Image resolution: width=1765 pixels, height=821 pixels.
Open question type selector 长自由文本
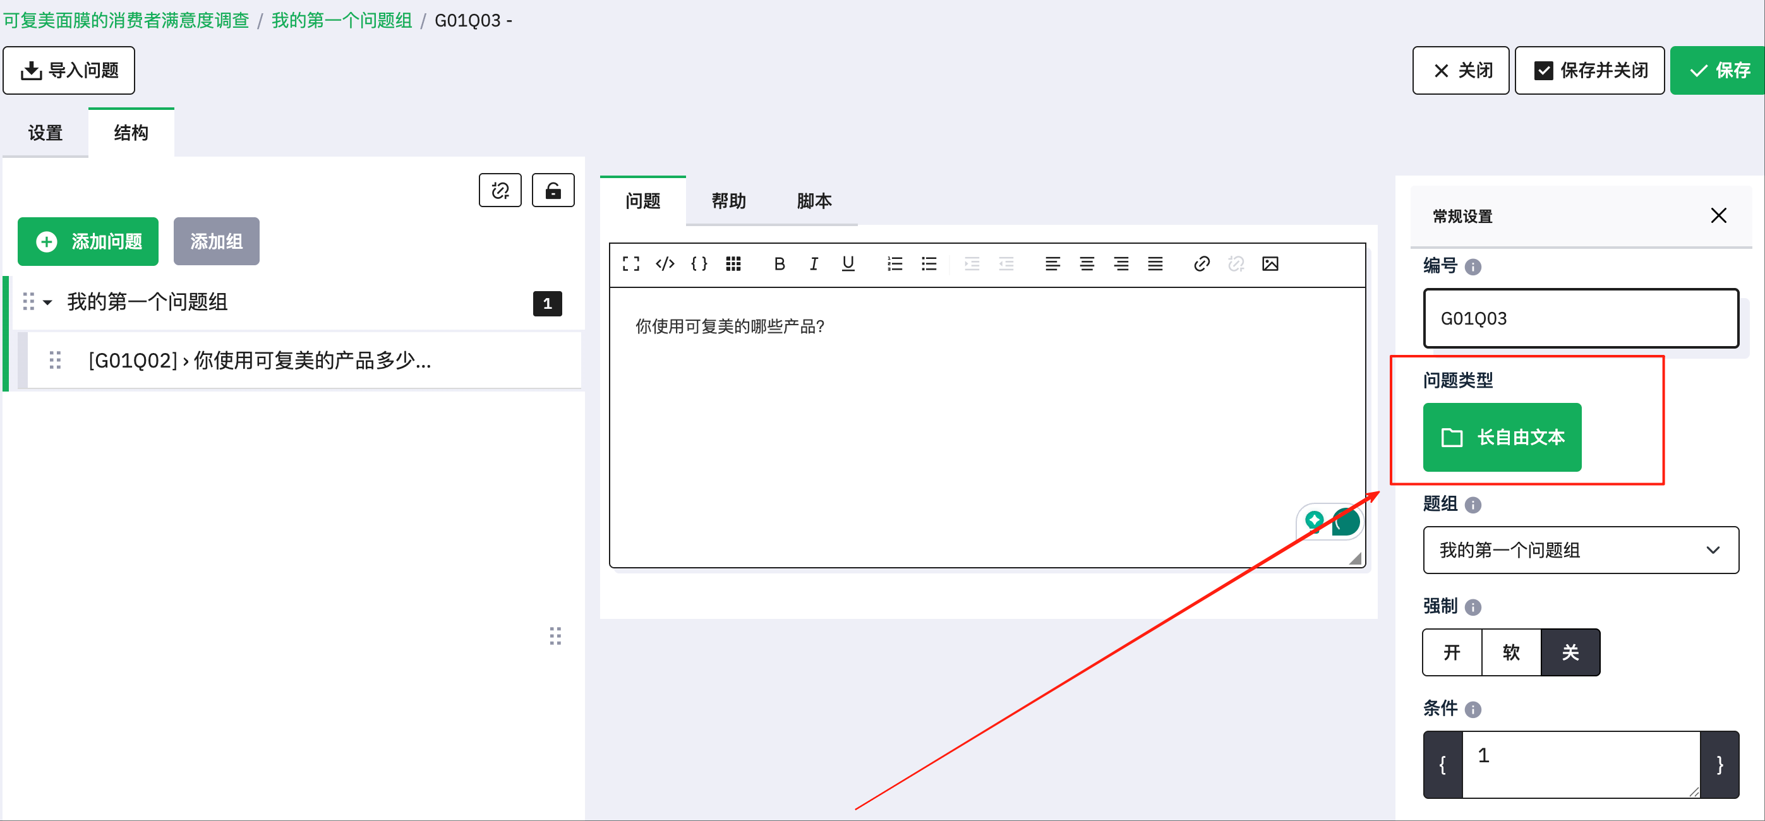[x=1502, y=437]
